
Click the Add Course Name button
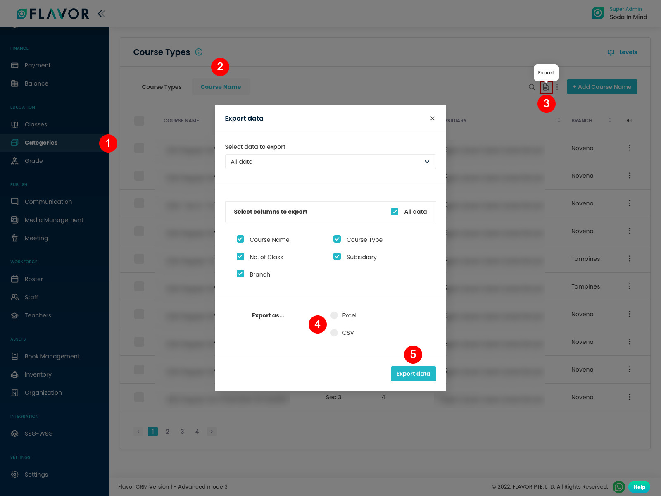602,87
